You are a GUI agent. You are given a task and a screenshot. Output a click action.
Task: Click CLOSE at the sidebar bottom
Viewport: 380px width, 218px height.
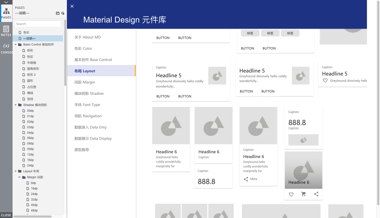tap(6, 215)
